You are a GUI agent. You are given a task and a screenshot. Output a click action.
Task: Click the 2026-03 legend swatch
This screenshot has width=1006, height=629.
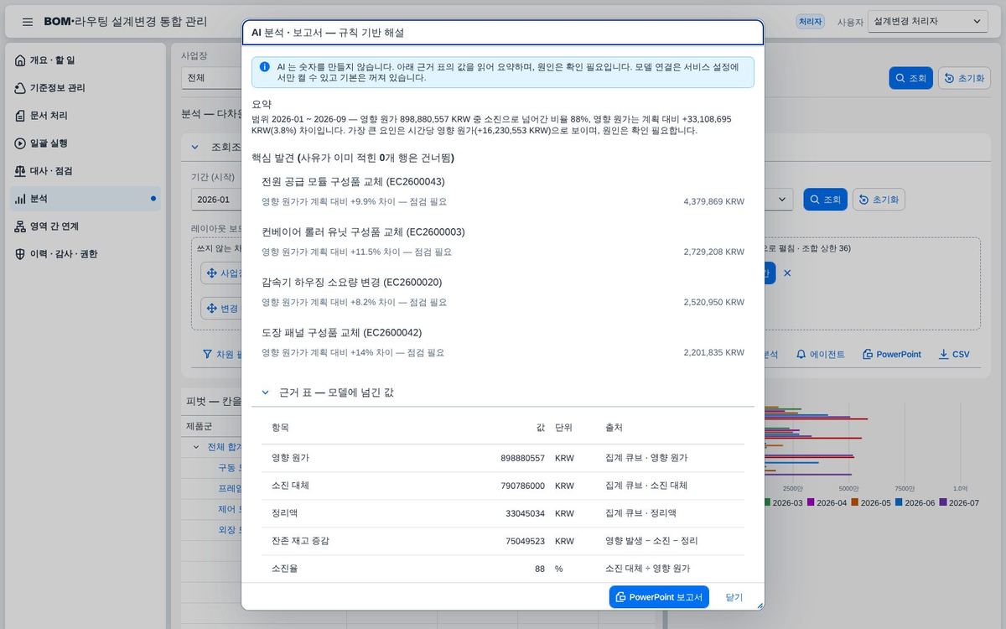click(x=767, y=503)
